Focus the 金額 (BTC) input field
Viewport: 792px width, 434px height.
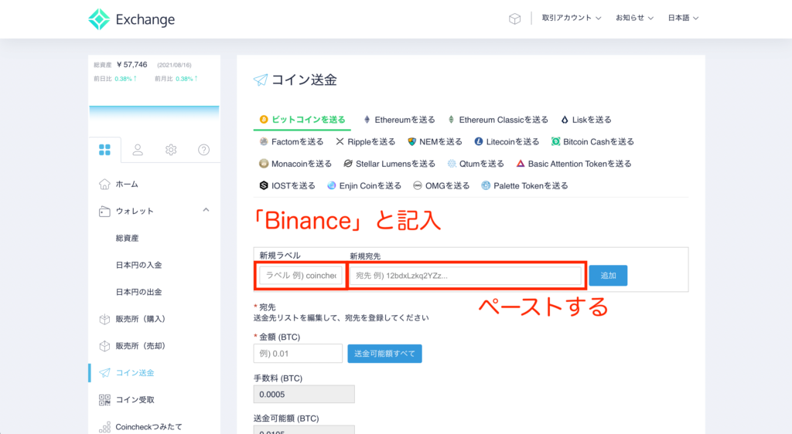pos(298,354)
